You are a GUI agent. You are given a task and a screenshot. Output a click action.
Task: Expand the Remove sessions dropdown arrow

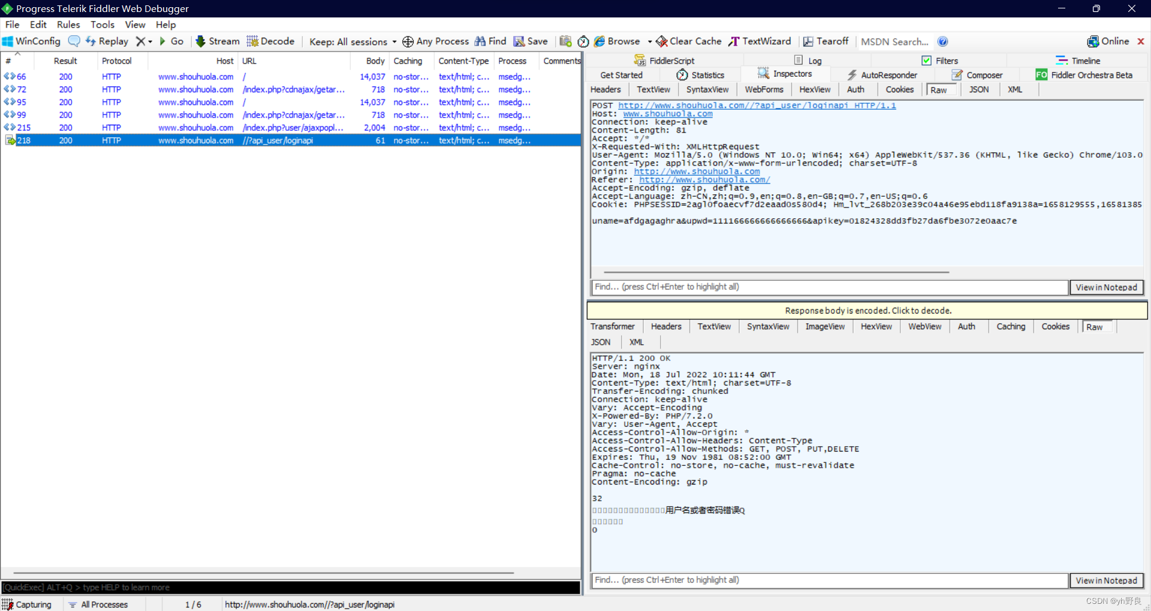150,41
